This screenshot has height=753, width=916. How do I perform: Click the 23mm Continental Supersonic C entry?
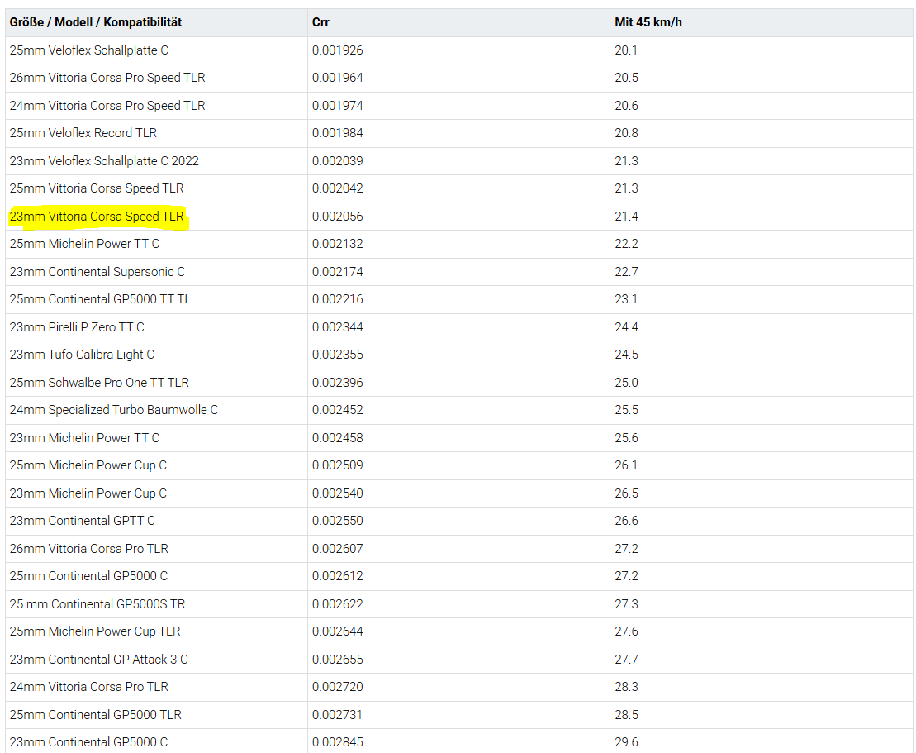[97, 272]
